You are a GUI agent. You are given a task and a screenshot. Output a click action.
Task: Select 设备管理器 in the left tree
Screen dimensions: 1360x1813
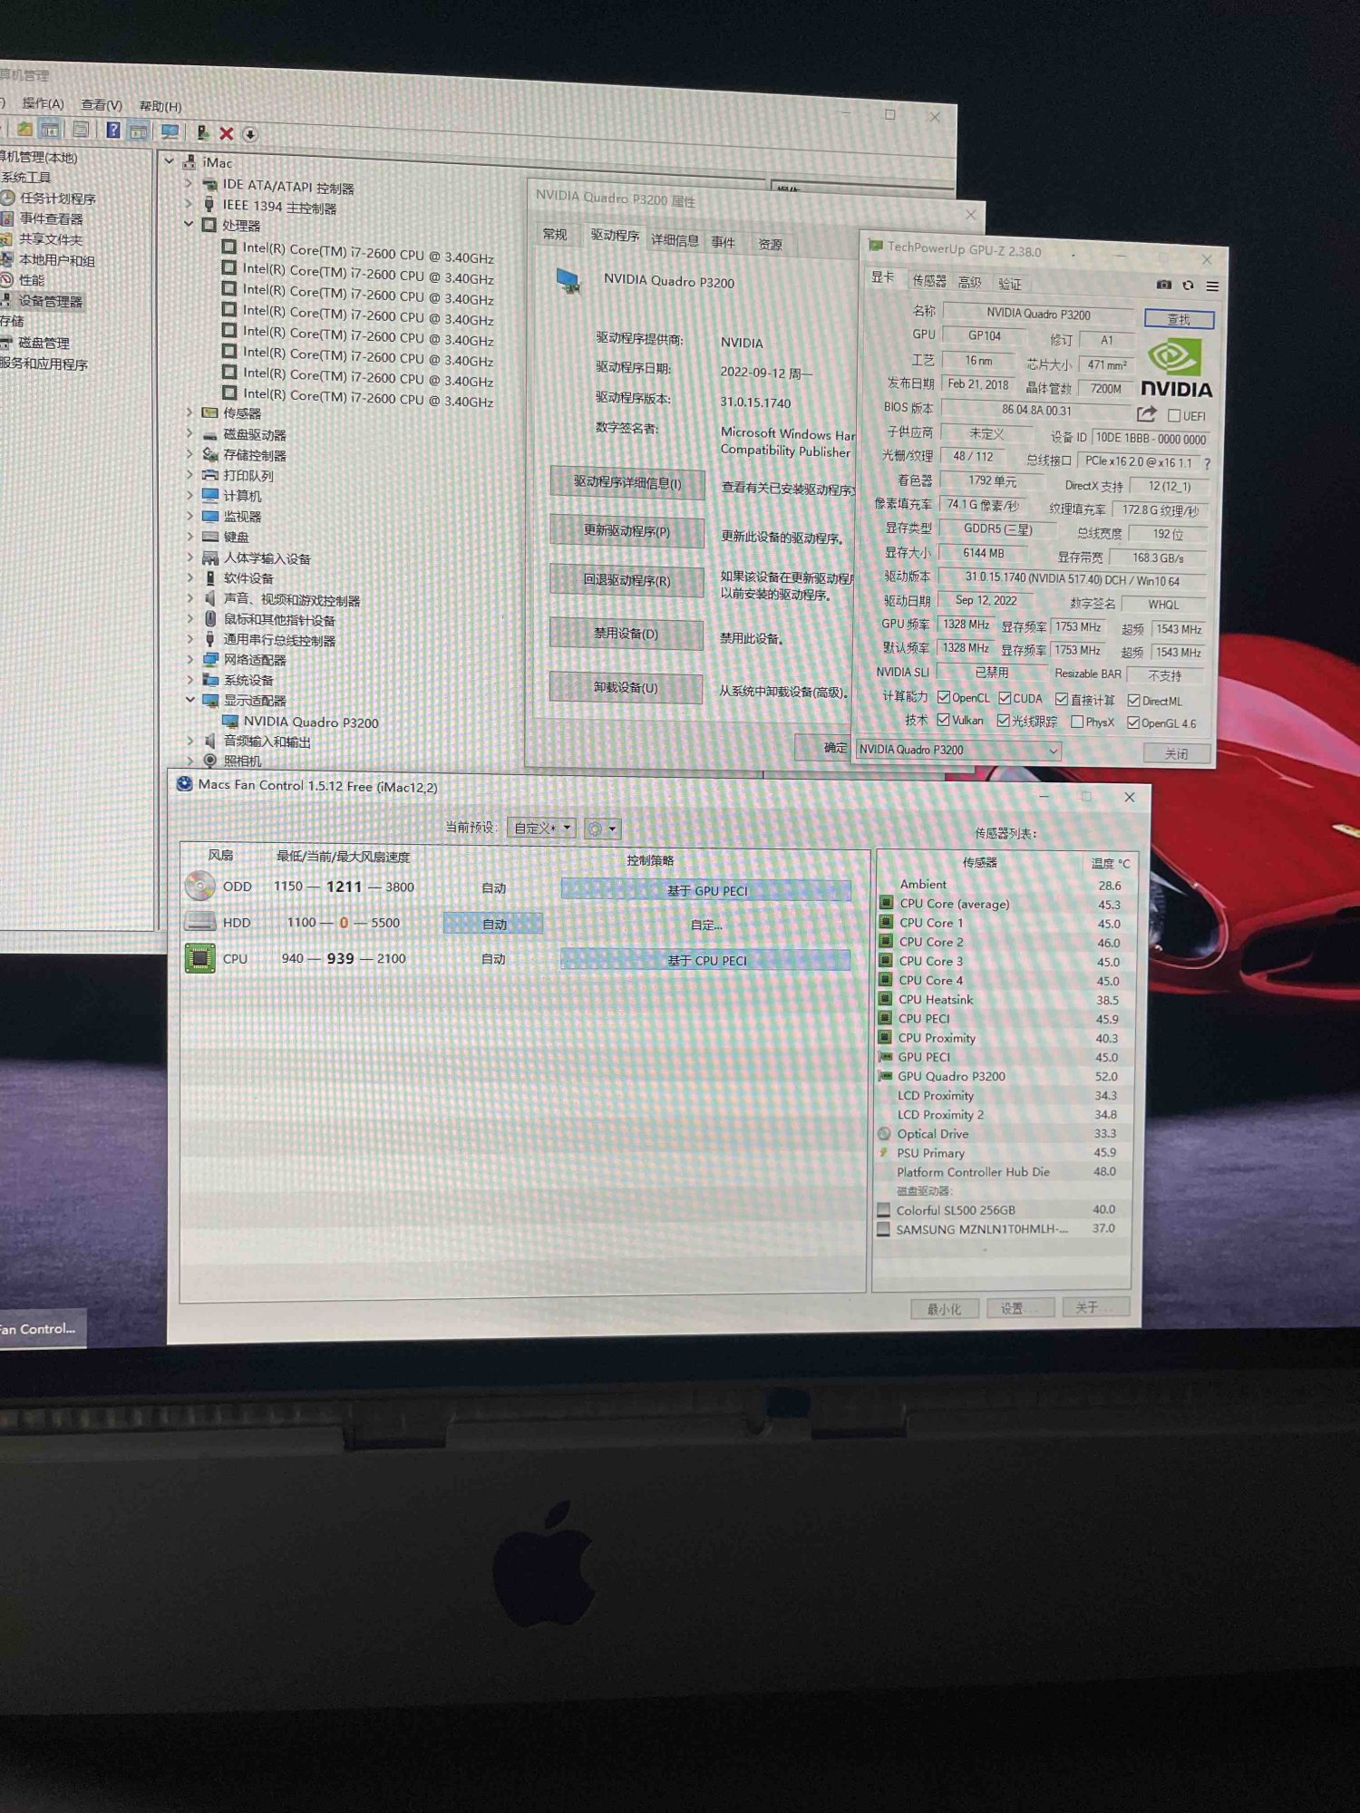pos(50,301)
